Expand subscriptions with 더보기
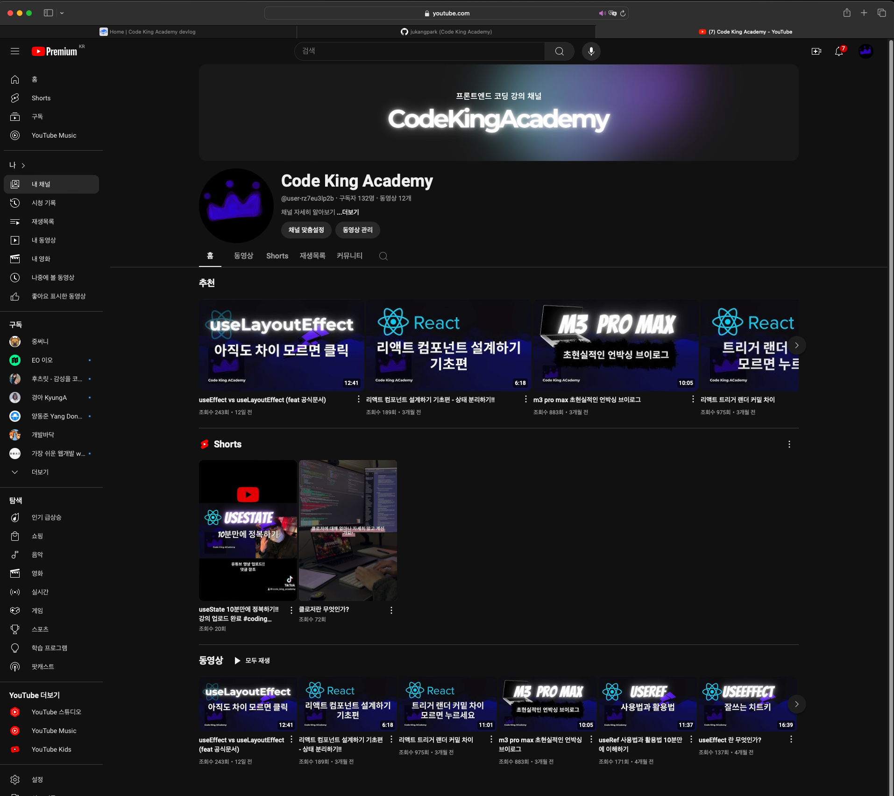Image resolution: width=894 pixels, height=796 pixels. (x=40, y=472)
